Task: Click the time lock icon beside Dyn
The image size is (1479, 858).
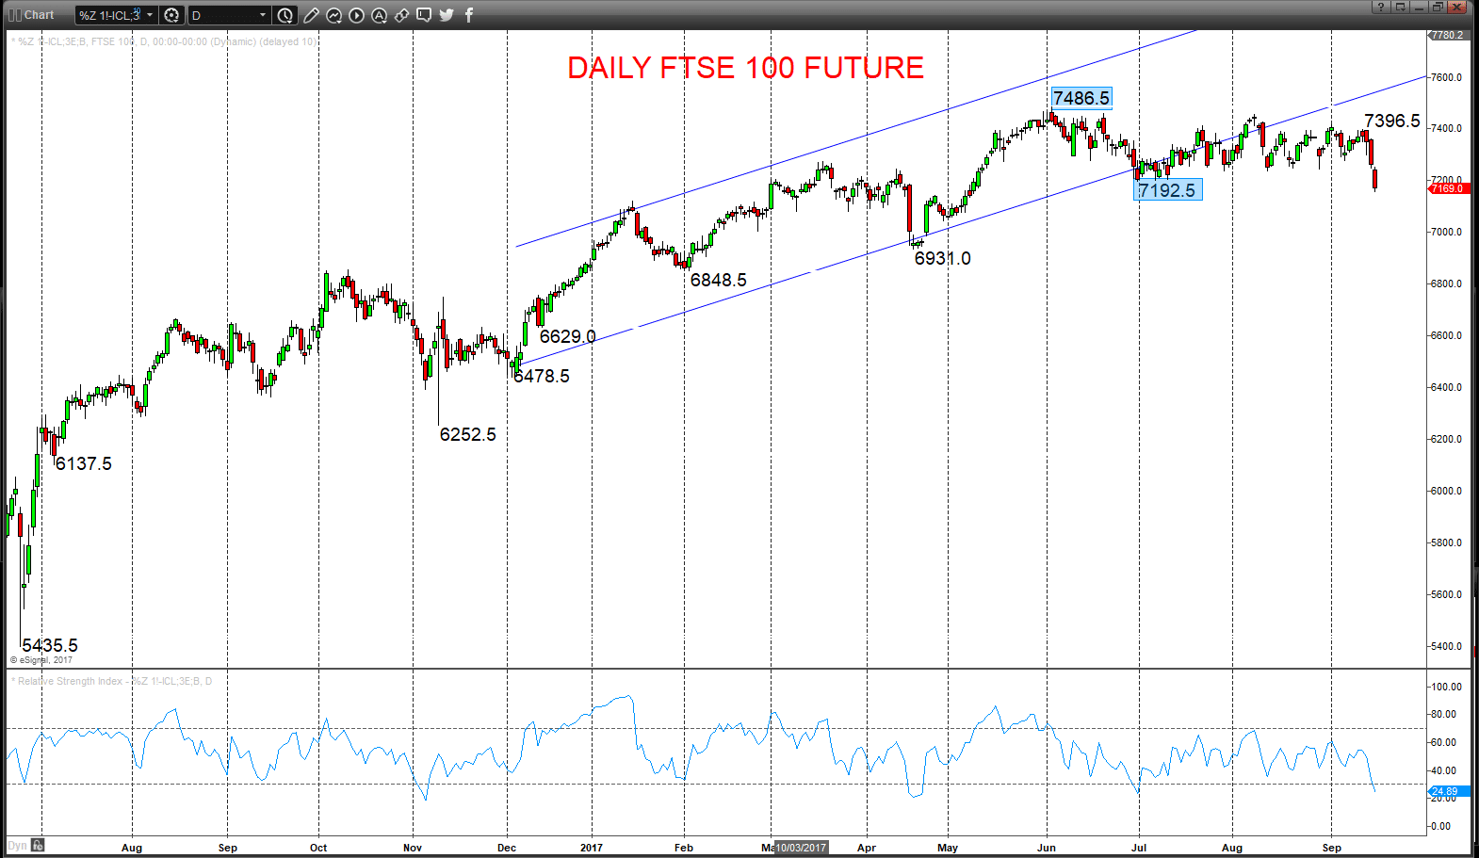Action: tap(38, 846)
